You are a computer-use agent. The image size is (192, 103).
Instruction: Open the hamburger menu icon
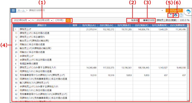[13, 10]
